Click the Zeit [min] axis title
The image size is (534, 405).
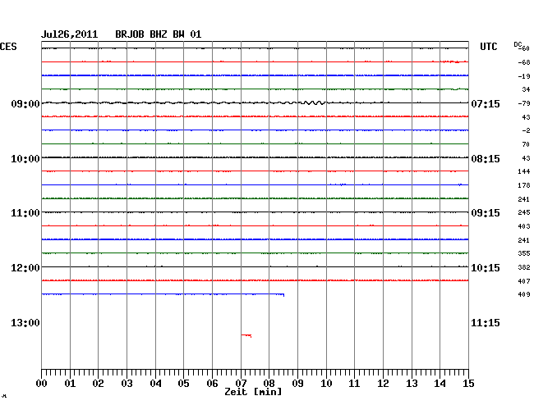[253, 392]
